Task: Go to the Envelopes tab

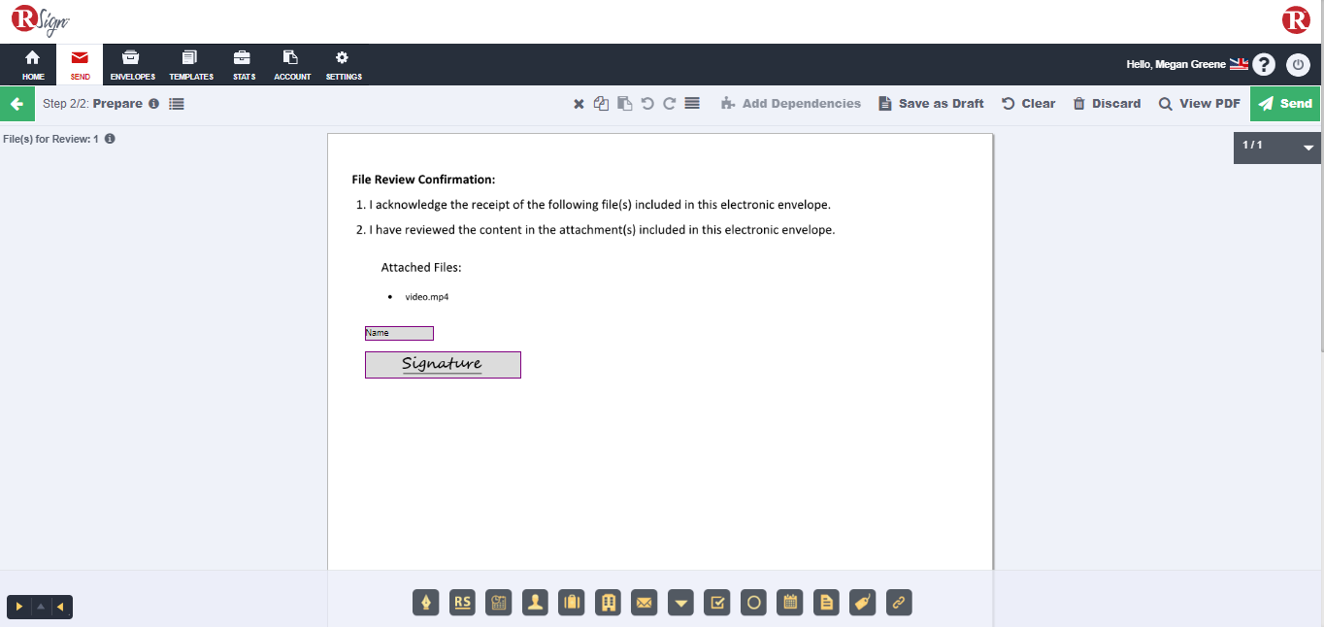Action: tap(132, 65)
